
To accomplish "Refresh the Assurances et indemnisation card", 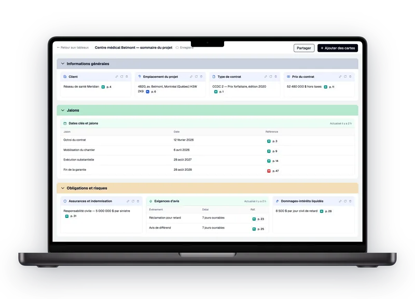I will pyautogui.click(x=133, y=201).
